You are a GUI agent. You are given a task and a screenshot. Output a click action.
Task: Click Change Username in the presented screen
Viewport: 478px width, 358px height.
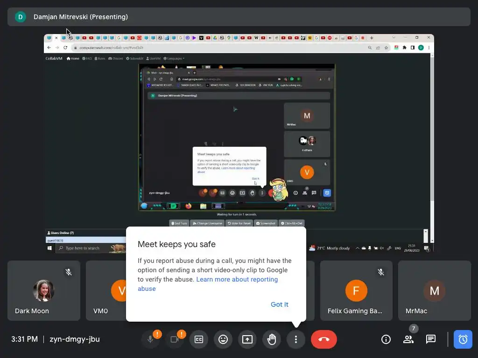coord(207,223)
